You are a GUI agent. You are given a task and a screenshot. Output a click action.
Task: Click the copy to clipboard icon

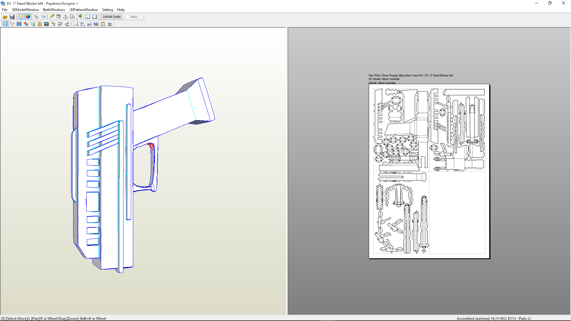(103, 24)
